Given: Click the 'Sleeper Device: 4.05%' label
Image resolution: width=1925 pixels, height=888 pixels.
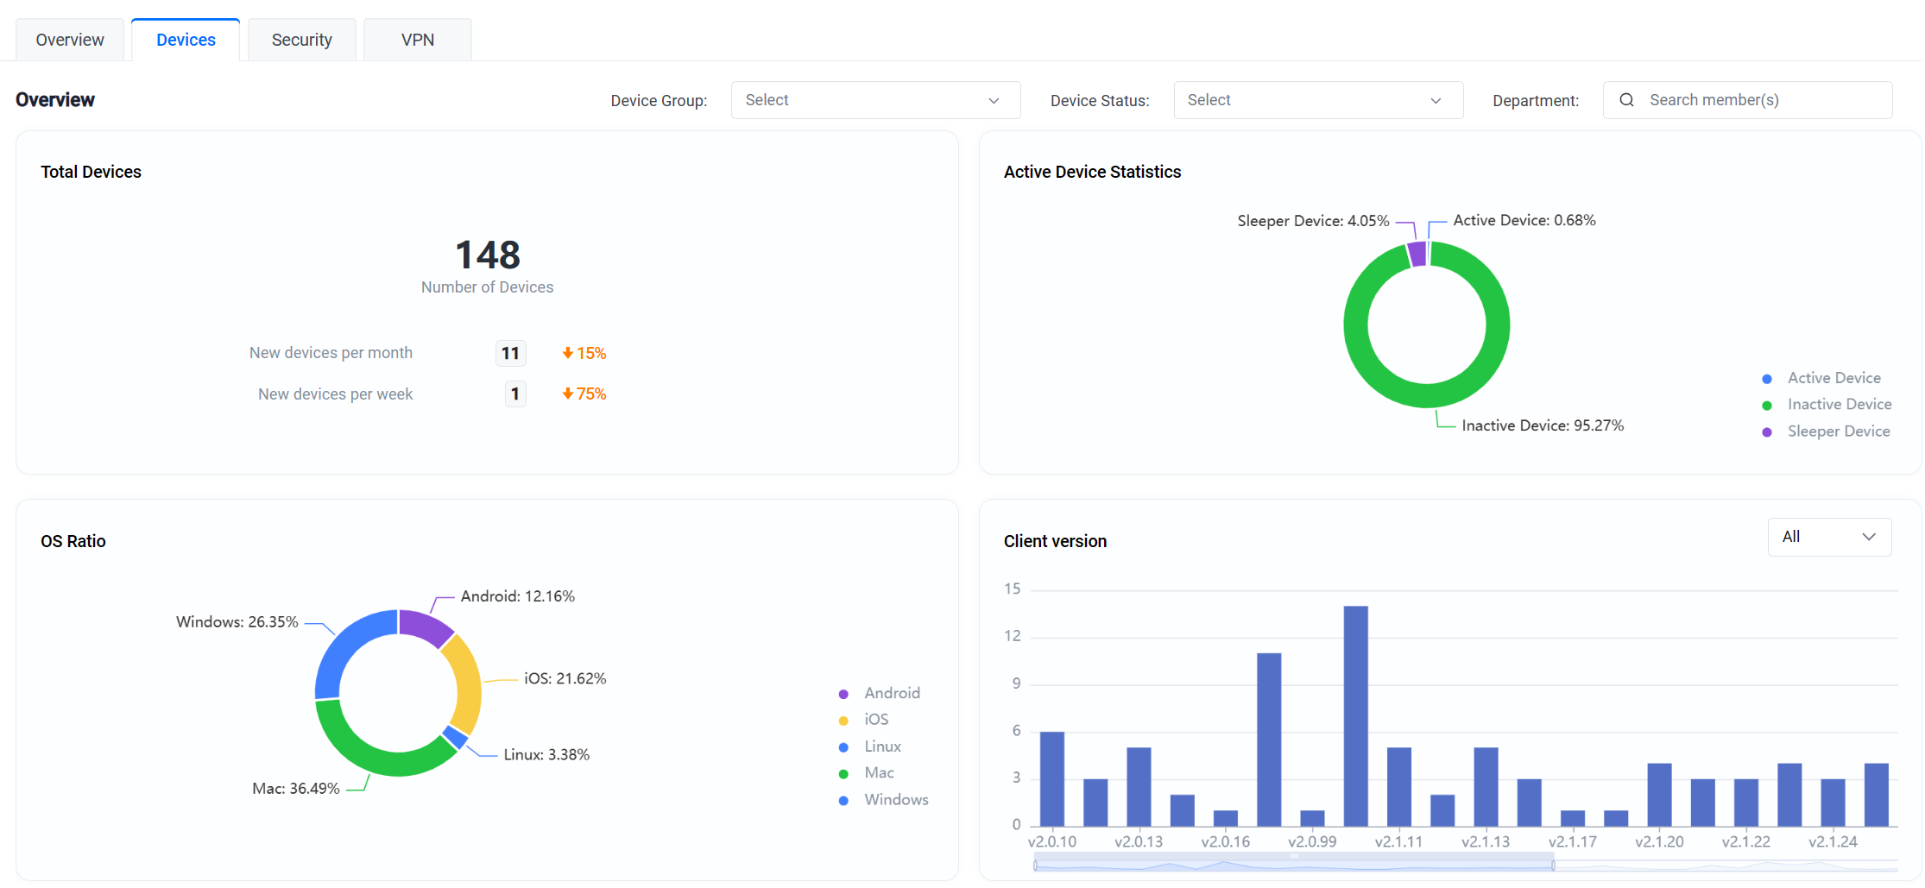Looking at the screenshot, I should coord(1313,221).
